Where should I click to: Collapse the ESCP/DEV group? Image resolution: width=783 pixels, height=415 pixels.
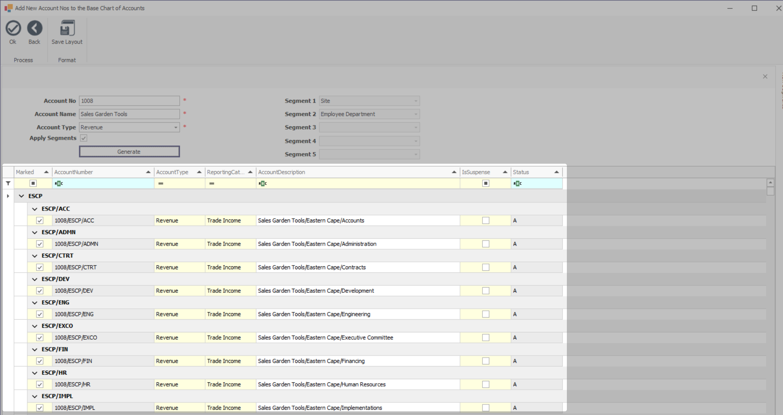click(35, 279)
